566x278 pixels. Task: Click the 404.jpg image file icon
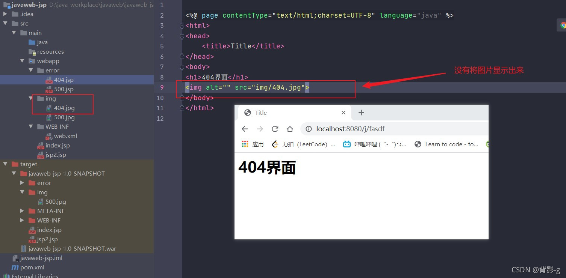49,108
